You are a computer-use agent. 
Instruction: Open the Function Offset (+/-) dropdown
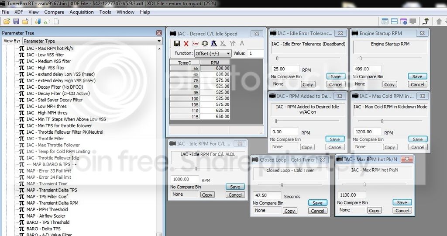(213, 53)
